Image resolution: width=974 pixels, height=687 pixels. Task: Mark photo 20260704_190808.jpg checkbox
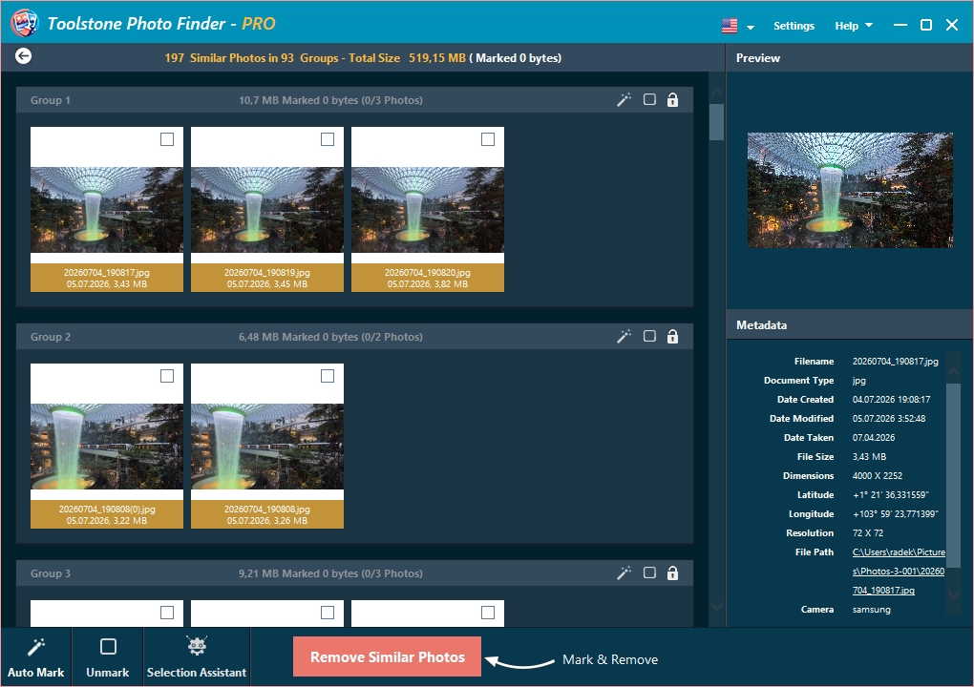click(328, 375)
